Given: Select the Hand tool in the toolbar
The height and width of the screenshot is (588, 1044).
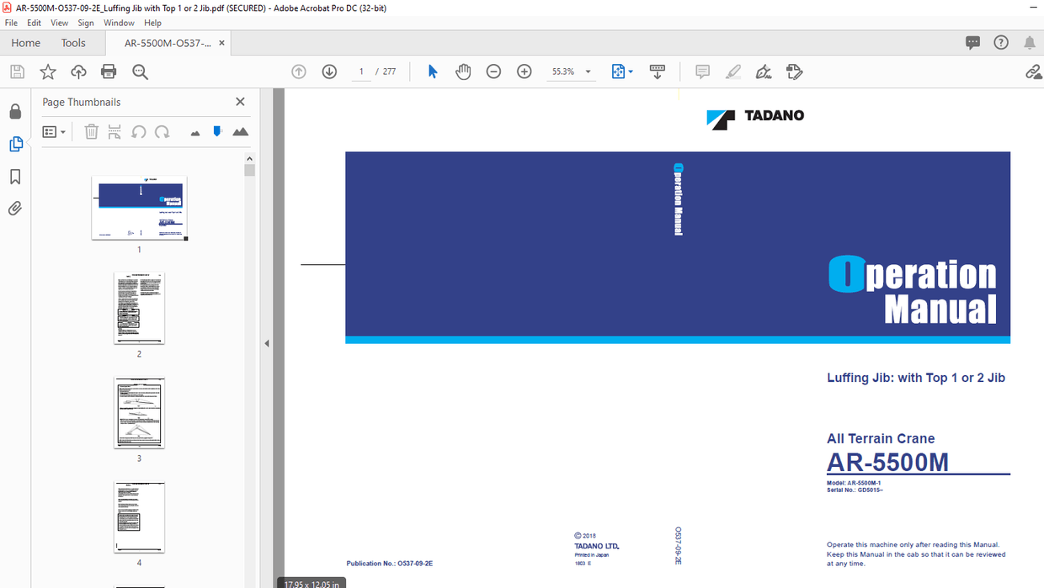Looking at the screenshot, I should (x=463, y=72).
